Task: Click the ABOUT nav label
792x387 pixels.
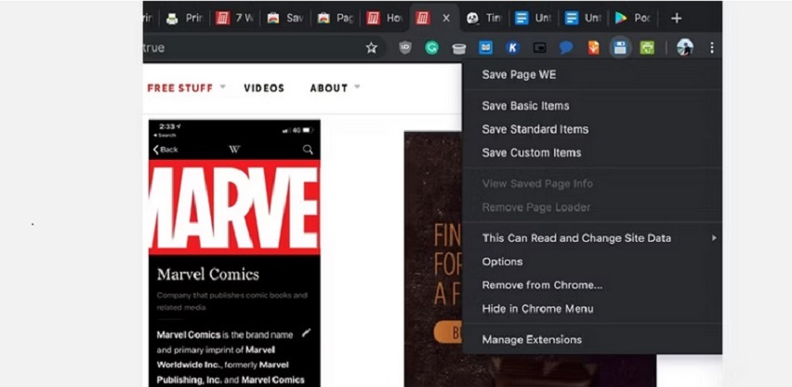Action: 329,87
